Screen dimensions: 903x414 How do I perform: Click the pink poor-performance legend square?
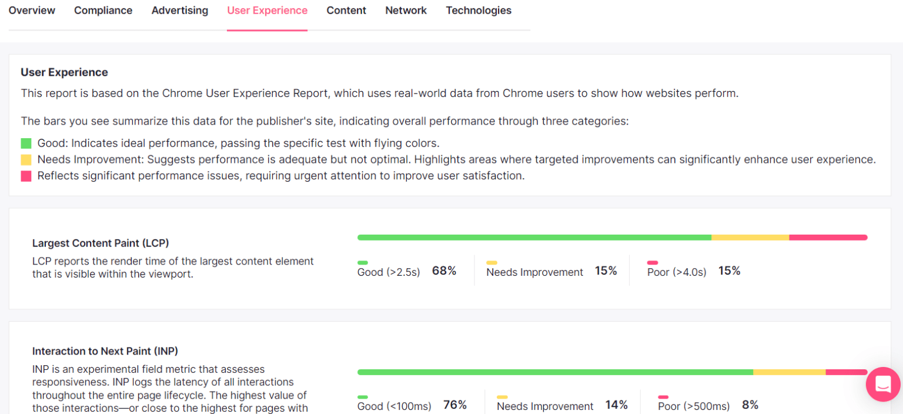[26, 176]
